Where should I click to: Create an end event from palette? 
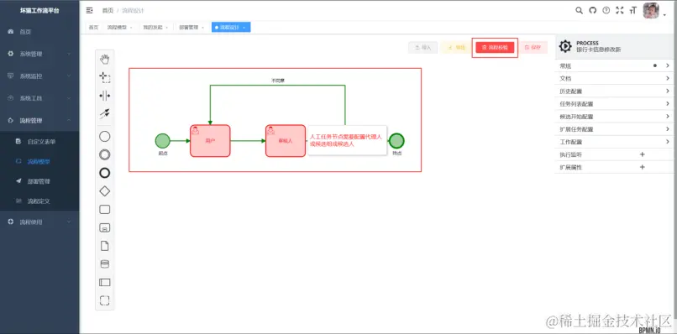click(104, 173)
